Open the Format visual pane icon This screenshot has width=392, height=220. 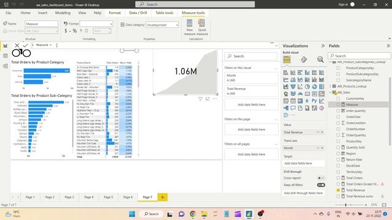point(304,60)
